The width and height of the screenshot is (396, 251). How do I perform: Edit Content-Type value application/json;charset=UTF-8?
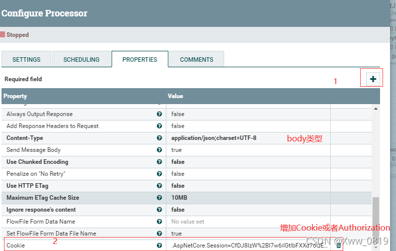point(248,138)
